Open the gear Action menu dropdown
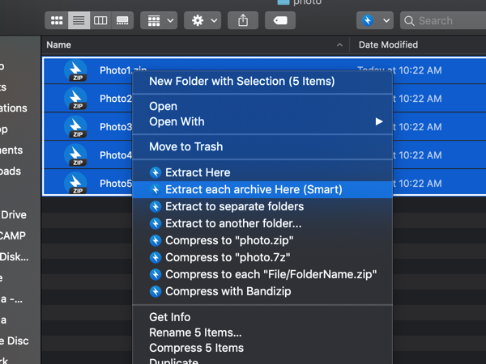 point(202,20)
